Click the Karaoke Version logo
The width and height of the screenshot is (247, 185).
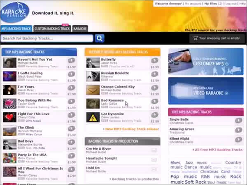click(15, 12)
